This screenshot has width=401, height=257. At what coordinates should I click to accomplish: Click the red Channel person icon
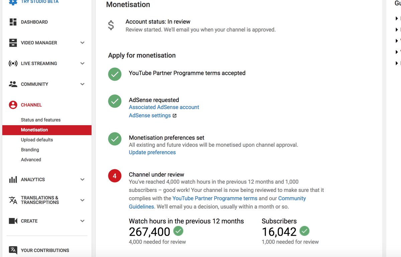coord(13,105)
